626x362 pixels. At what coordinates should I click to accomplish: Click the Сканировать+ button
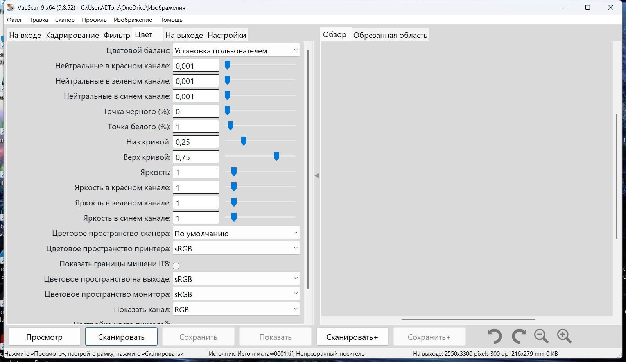(352, 337)
